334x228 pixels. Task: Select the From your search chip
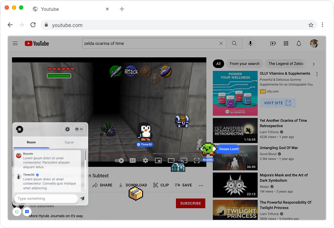tap(245, 63)
